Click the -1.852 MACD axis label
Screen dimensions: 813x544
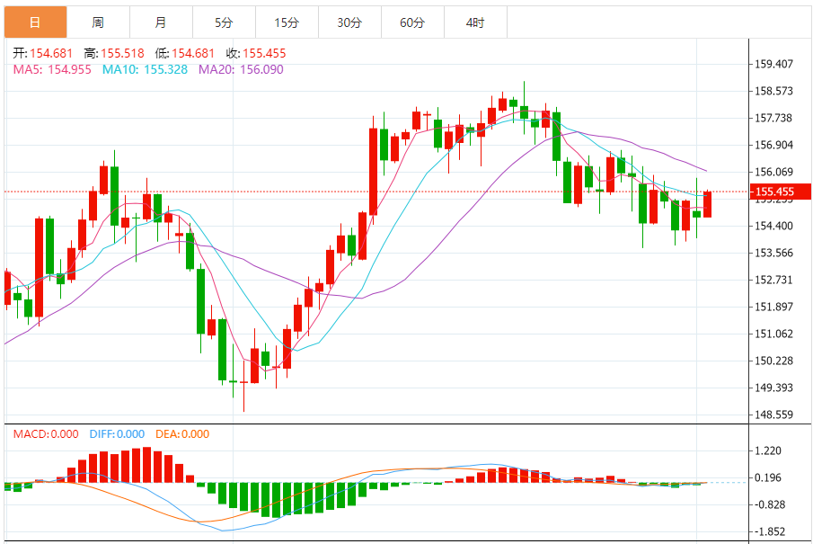click(x=769, y=532)
